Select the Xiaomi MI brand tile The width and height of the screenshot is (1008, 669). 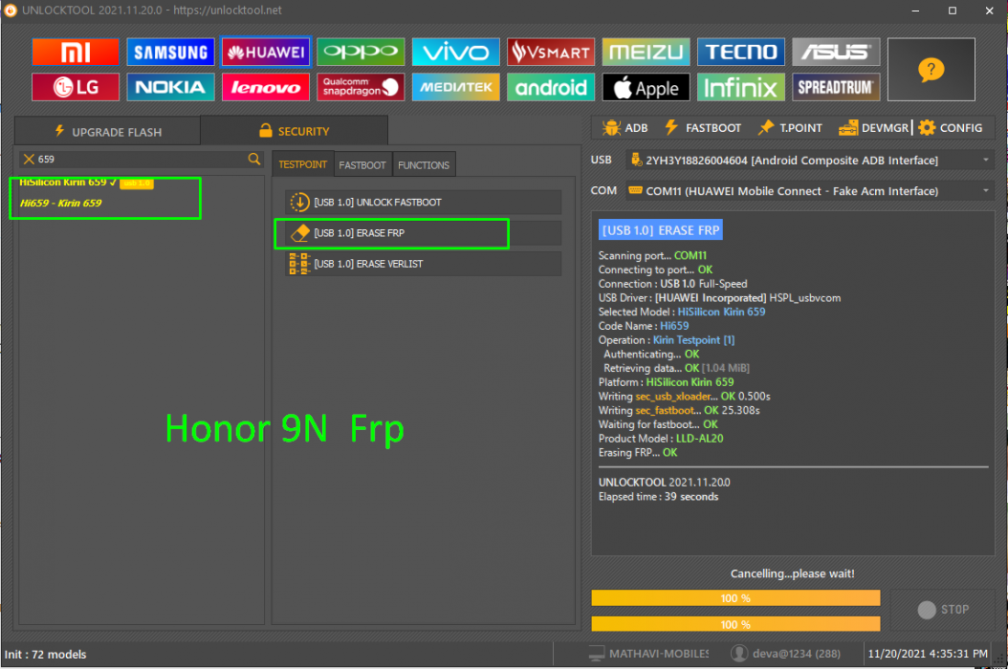tap(76, 52)
